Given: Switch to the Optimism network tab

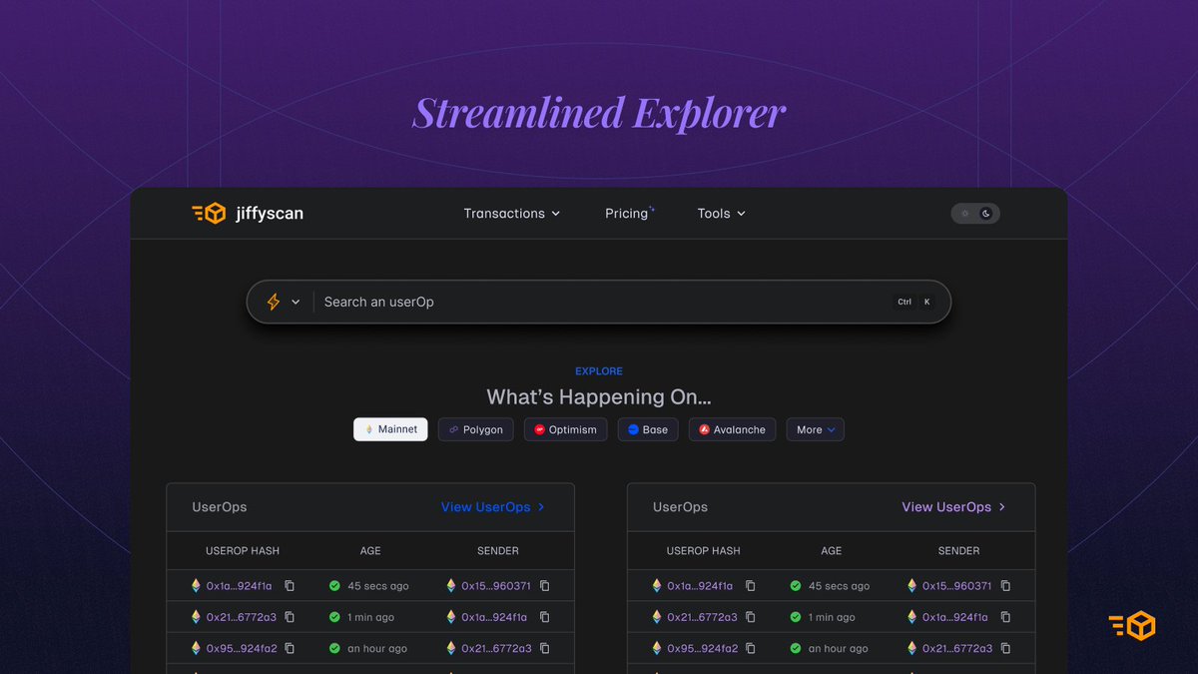Looking at the screenshot, I should 565,429.
